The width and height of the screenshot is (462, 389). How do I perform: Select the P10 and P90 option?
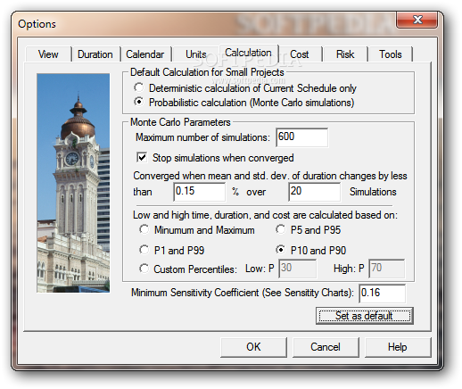click(310, 250)
